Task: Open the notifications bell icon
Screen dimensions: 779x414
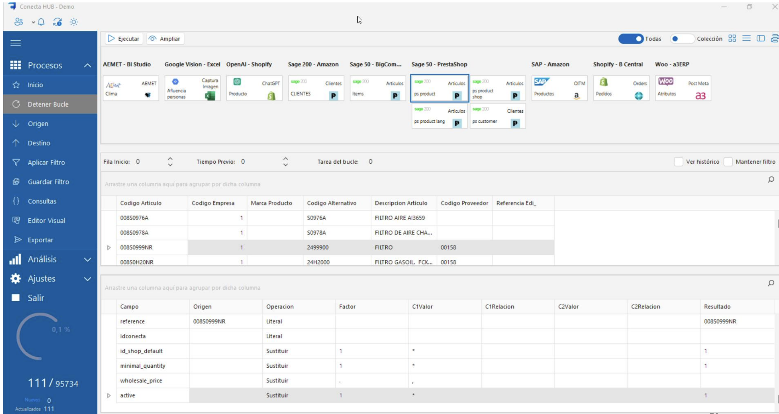Action: tap(41, 22)
